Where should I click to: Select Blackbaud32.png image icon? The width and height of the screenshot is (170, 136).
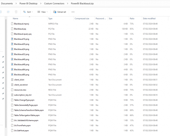tap(12, 54)
